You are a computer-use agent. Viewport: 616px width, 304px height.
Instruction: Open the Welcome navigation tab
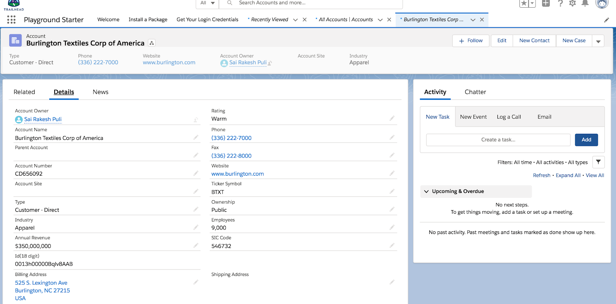[108, 20]
